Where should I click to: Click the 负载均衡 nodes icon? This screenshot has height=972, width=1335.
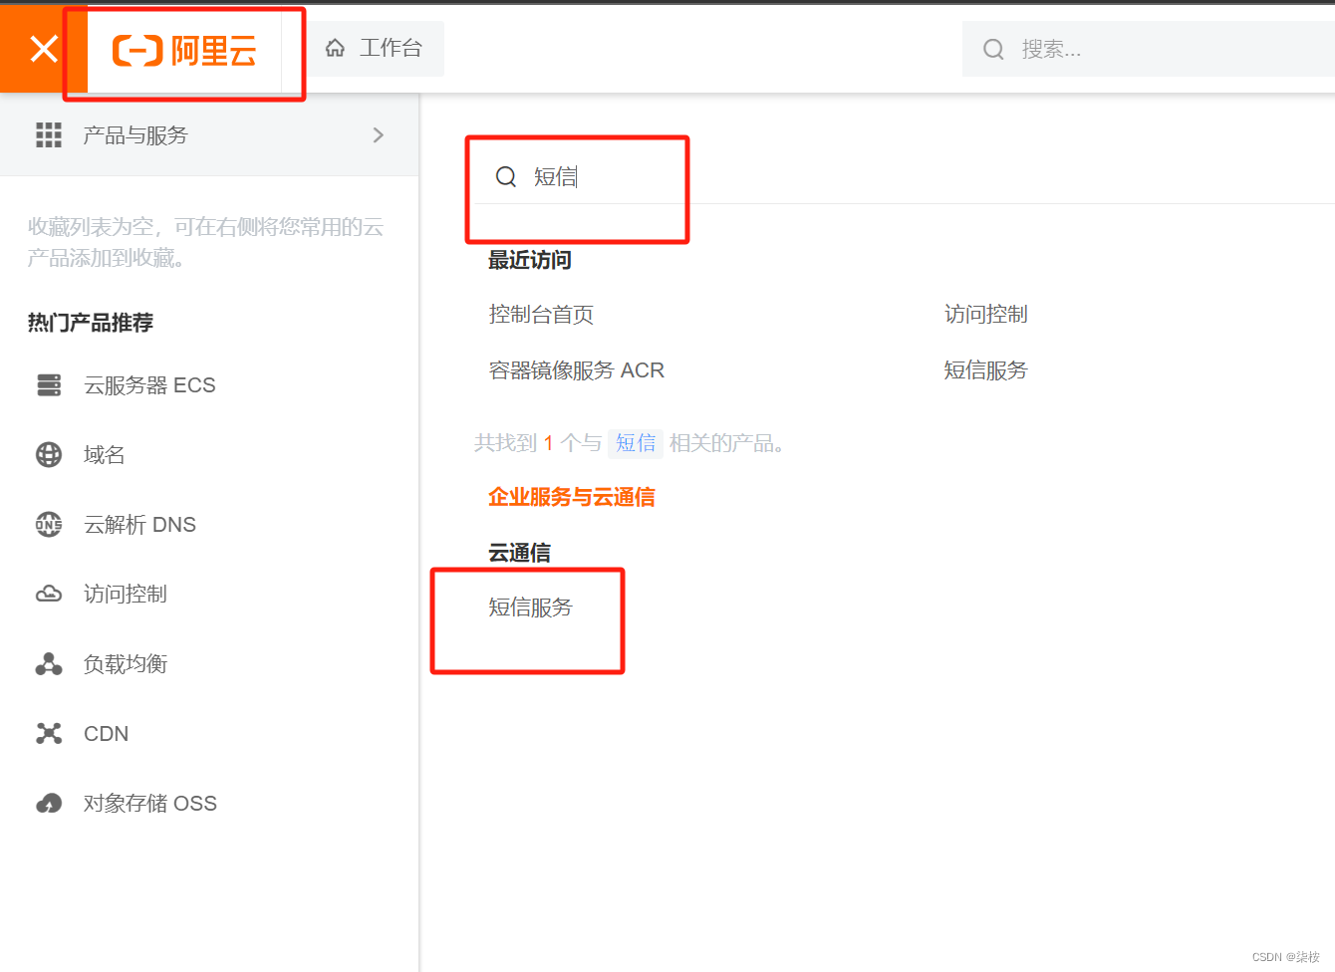point(49,664)
